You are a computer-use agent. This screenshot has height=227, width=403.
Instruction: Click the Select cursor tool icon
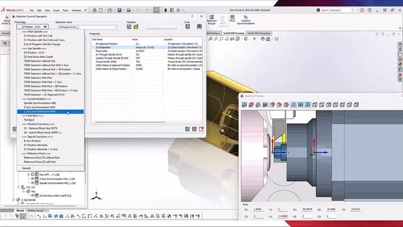coord(156,10)
